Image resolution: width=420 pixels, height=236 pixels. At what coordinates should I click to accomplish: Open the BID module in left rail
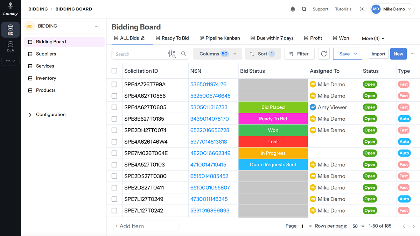point(10,30)
